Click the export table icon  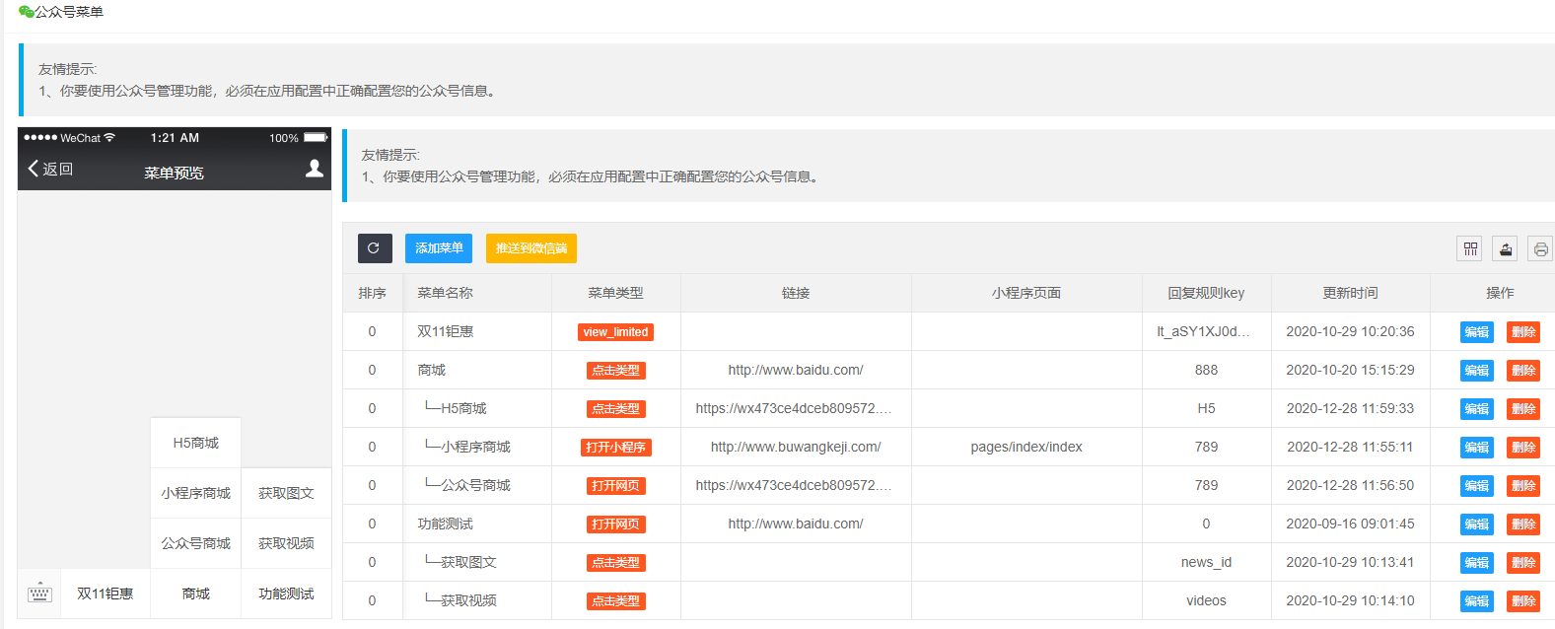1505,249
